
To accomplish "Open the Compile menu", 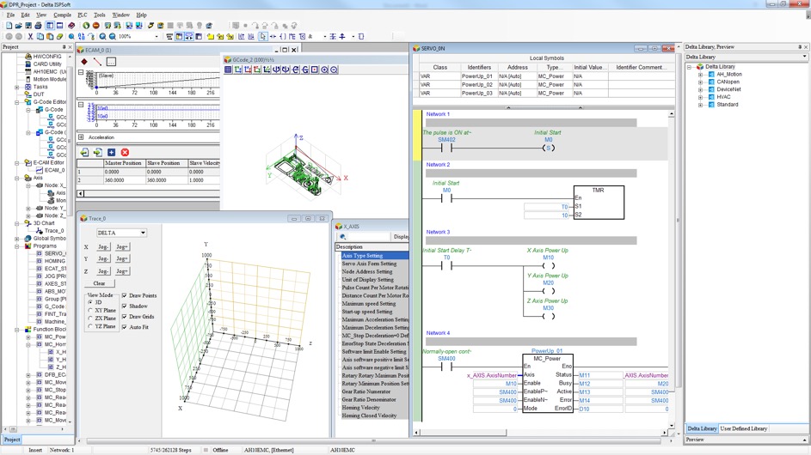I will tap(62, 15).
